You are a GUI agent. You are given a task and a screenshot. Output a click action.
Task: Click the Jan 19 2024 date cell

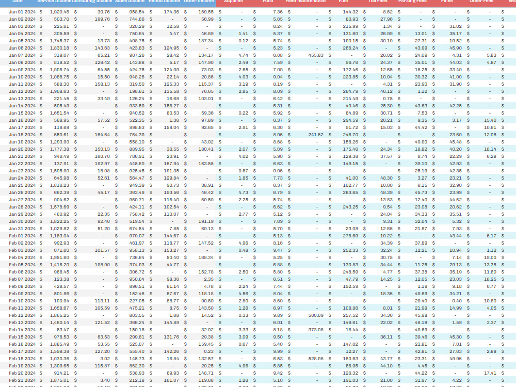[x=22, y=142]
